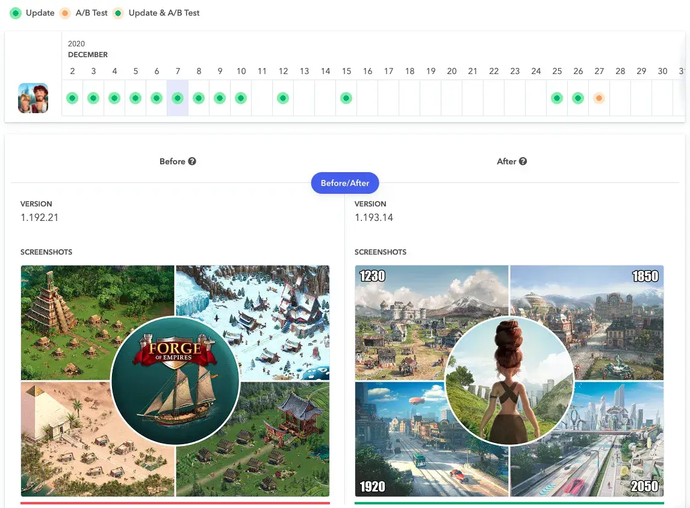
Task: Click the help icon next to Before
Action: (x=192, y=161)
